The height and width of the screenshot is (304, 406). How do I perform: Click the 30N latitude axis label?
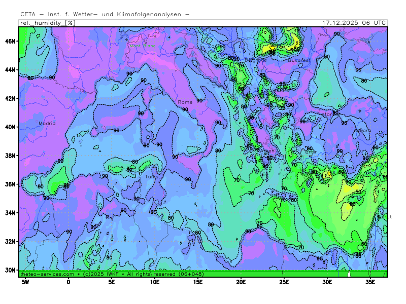[x=11, y=270]
